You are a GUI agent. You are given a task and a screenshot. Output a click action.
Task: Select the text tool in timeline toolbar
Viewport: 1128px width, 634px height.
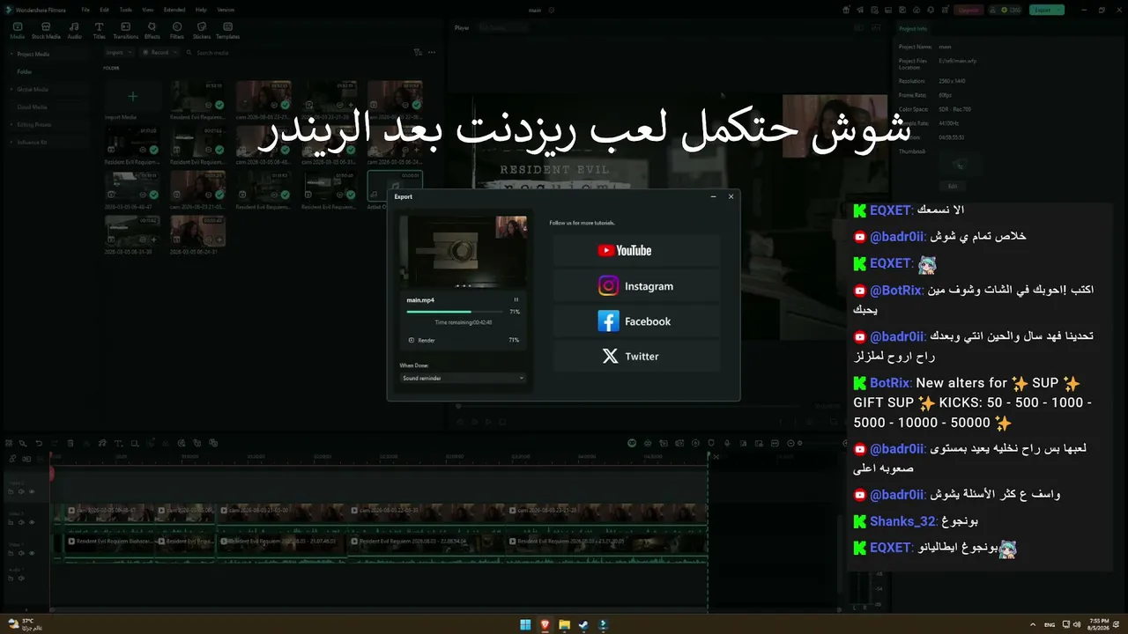(x=117, y=443)
